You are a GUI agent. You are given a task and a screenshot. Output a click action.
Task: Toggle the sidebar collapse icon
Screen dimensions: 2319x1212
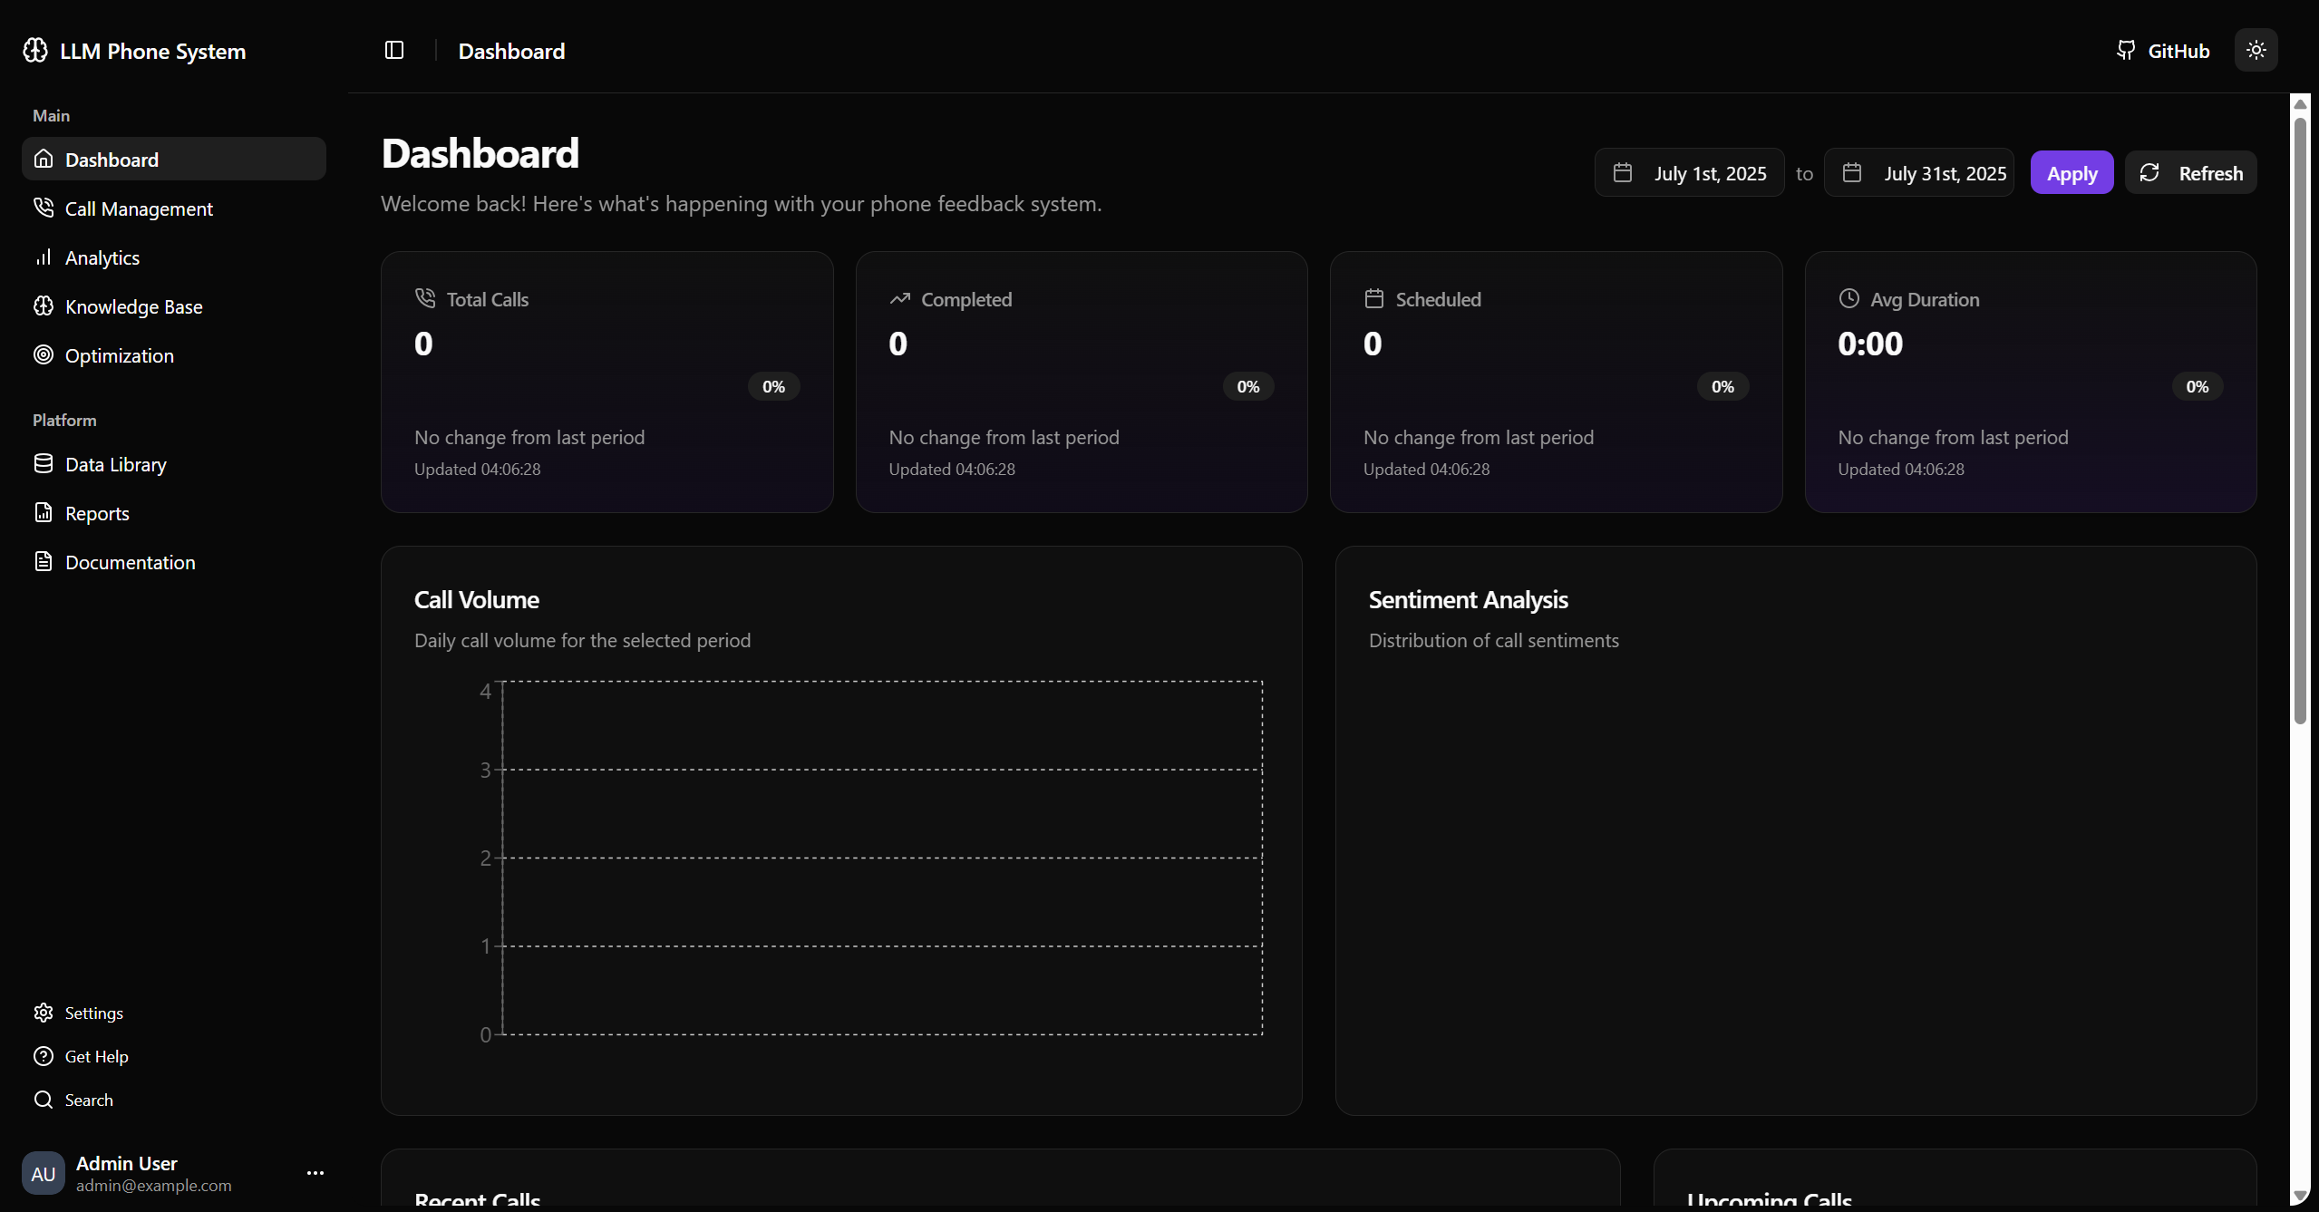pos(393,51)
